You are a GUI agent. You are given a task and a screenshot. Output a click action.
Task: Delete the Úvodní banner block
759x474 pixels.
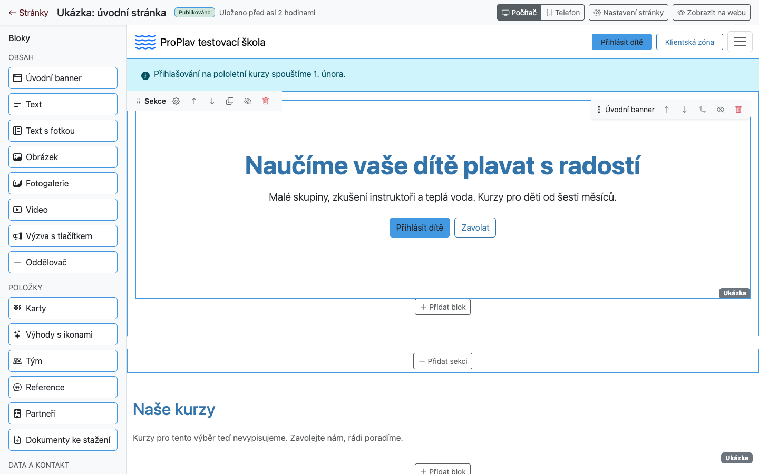click(x=738, y=110)
